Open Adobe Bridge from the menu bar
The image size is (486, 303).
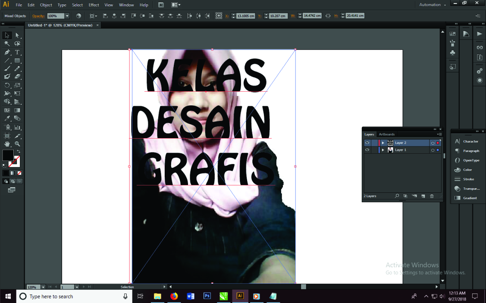(x=161, y=5)
